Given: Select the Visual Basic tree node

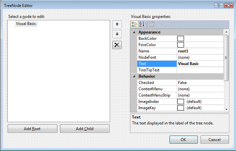Looking at the screenshot, I should click(26, 24).
